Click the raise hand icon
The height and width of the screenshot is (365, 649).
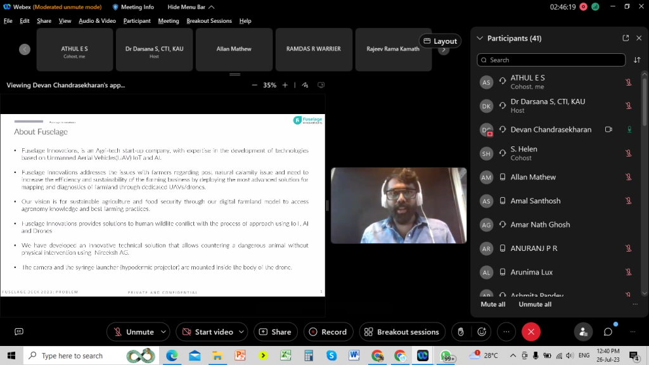point(461,332)
